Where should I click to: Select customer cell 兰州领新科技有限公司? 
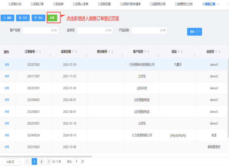click(x=142, y=65)
